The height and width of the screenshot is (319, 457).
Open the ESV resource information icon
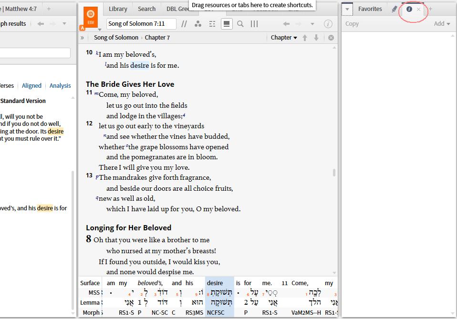(328, 24)
